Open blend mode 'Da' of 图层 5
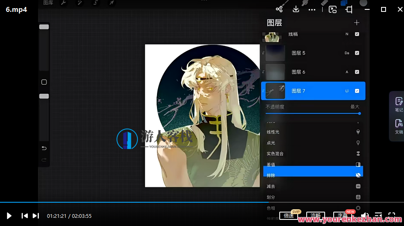 click(x=347, y=53)
